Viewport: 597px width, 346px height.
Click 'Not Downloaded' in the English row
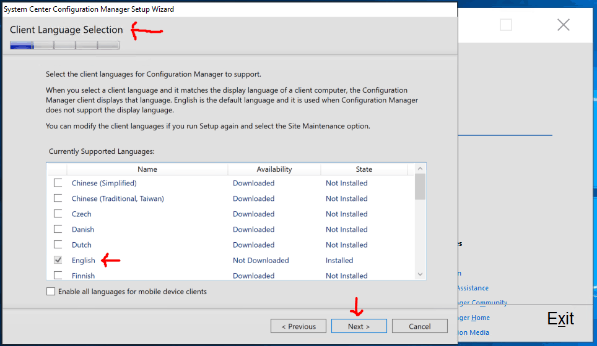coord(261,260)
